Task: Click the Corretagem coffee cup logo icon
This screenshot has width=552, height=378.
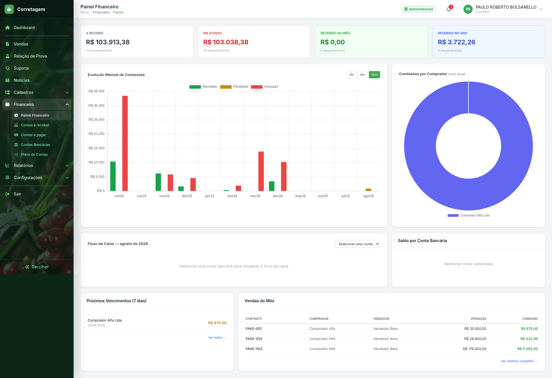Action: tap(9, 9)
